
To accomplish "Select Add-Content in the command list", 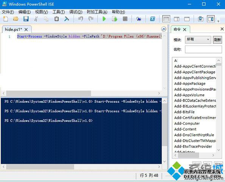I will pyautogui.click(x=185, y=129).
